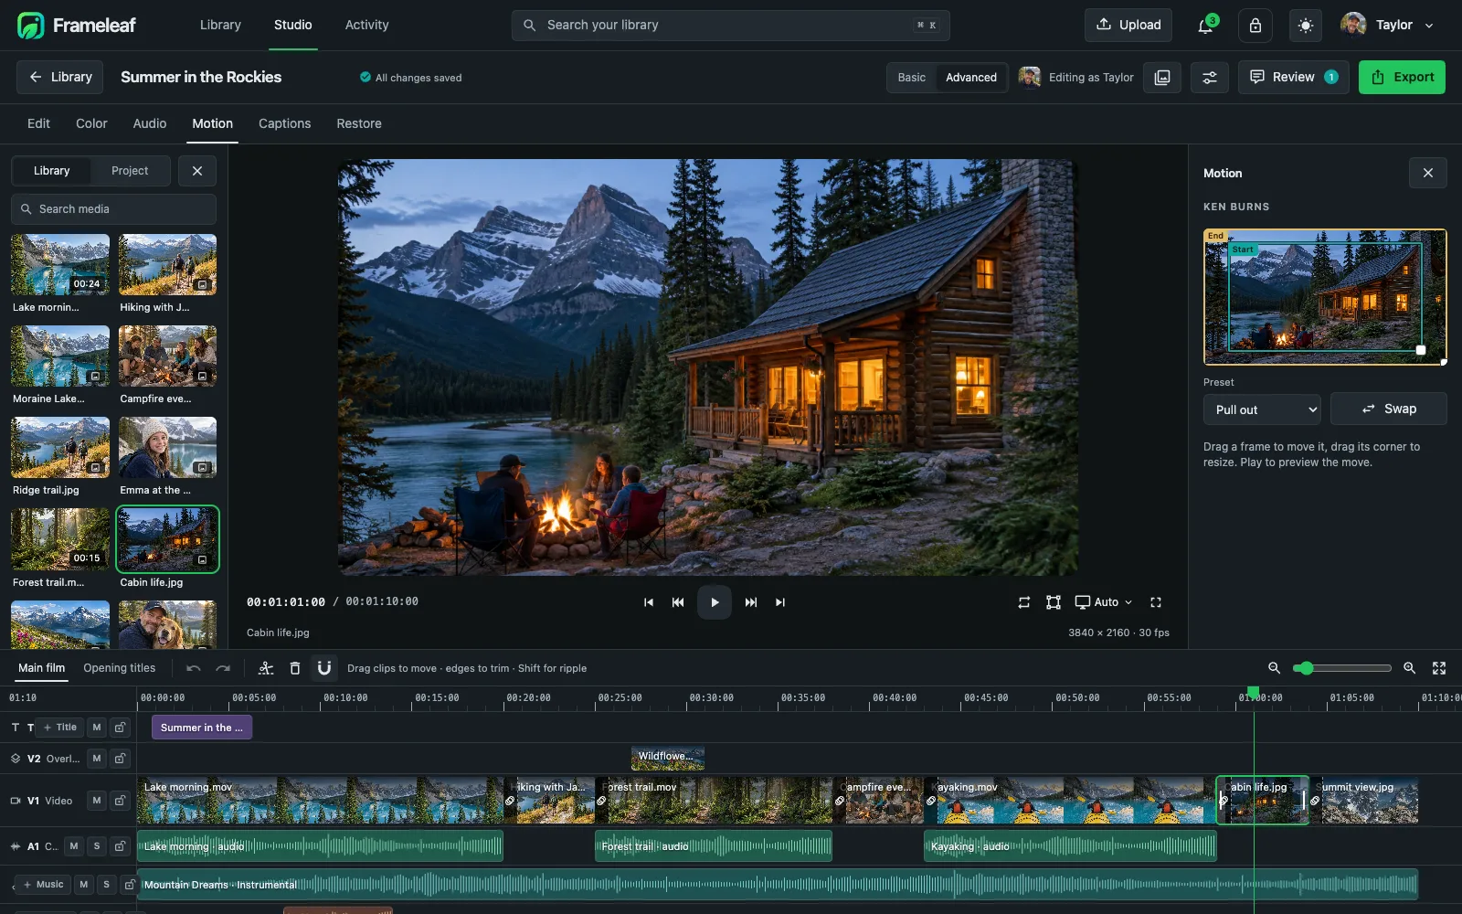The width and height of the screenshot is (1462, 914).
Task: Select the Campfire evening thumbnail in library
Action: click(167, 356)
